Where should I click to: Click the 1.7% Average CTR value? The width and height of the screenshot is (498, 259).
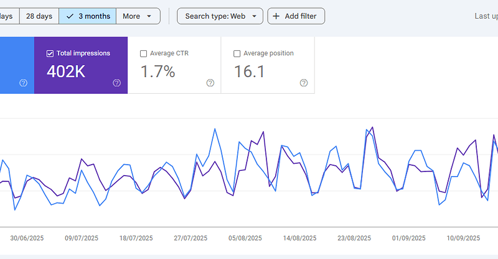tap(157, 71)
